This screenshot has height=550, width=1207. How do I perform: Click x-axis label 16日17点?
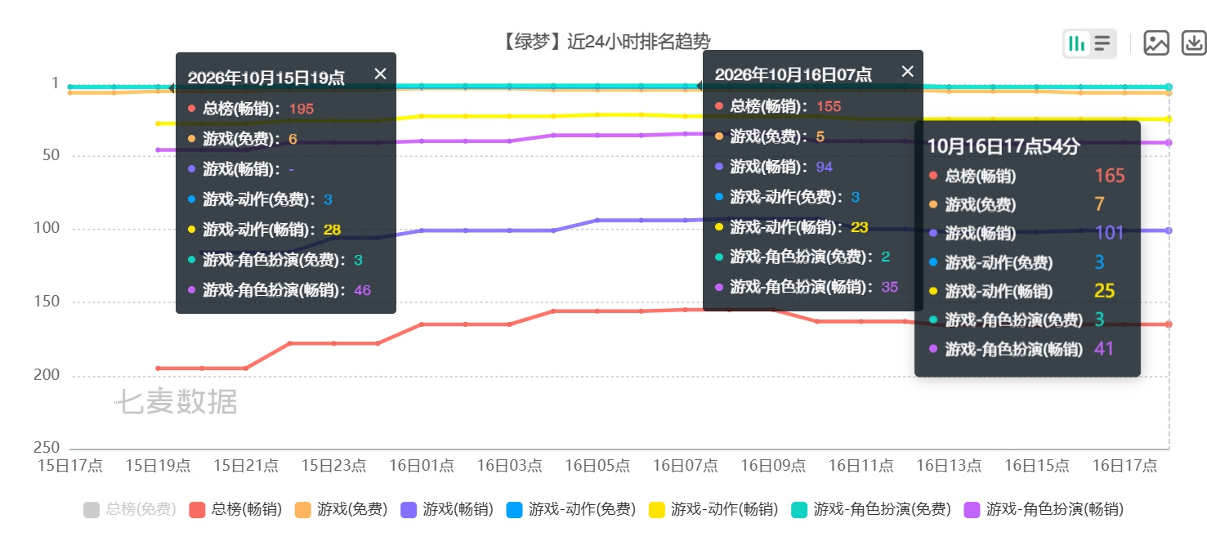1124,466
